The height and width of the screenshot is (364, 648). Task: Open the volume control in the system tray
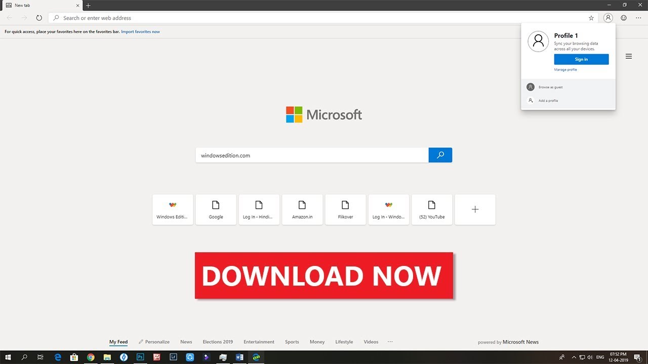(590, 357)
